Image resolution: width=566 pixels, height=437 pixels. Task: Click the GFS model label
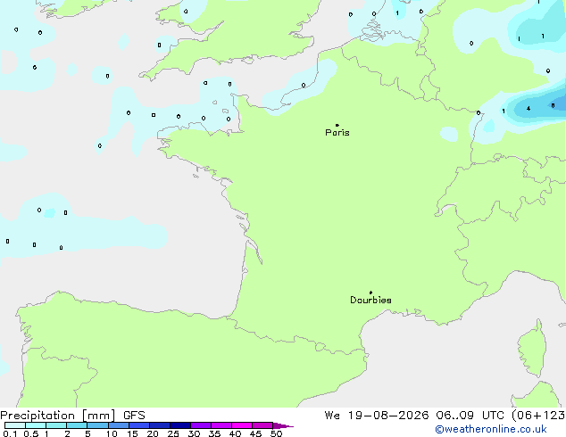tap(134, 416)
